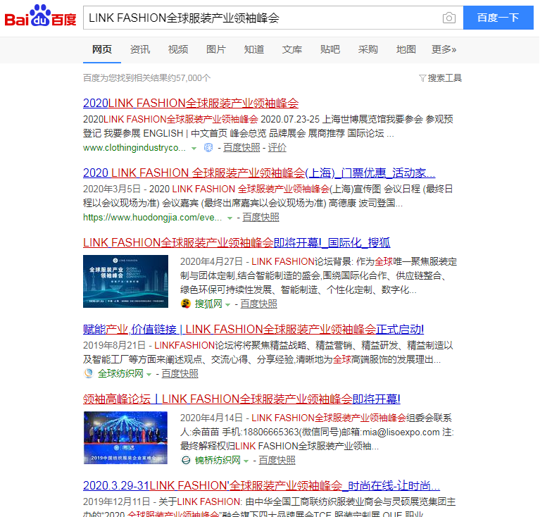Open 即将开幕!_国际化_搜狐 result title

237,242
